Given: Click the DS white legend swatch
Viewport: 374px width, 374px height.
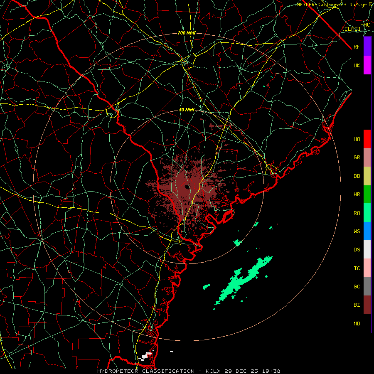Looking at the screenshot, I should point(367,249).
